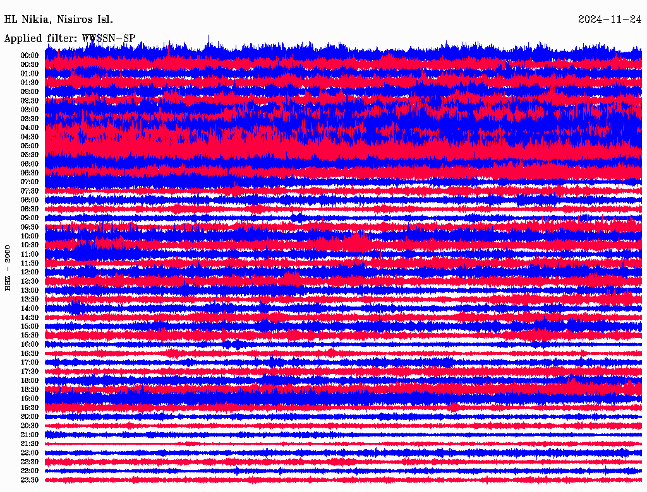Select the 06:00 trace label
Screen dimensions: 647x492
(x=30, y=163)
